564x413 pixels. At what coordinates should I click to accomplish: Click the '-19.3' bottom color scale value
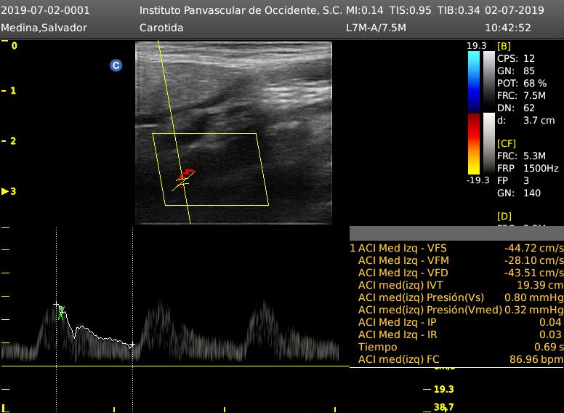[x=478, y=180]
